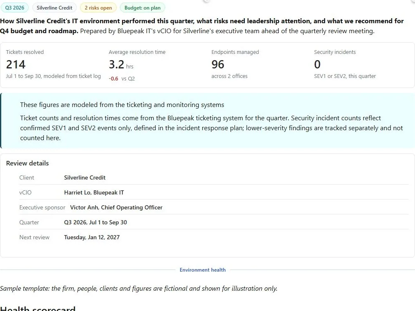Click the Average resolution time label

coord(137,52)
